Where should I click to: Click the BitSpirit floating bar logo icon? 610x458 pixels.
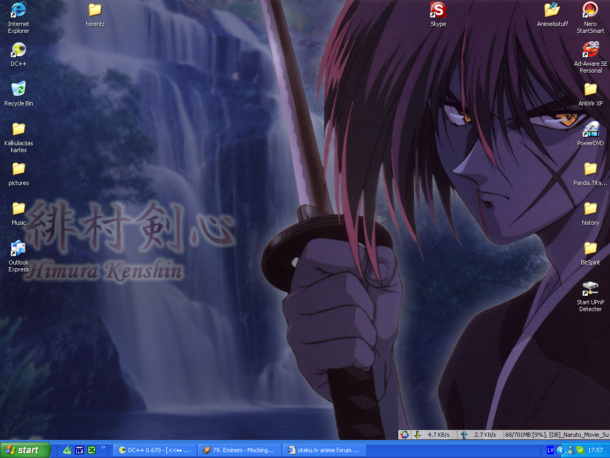click(405, 435)
